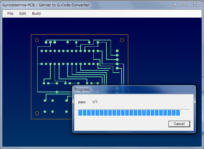Click the top-right orange mounting hole
Viewport: 204px width, 149px height.
tap(122, 40)
